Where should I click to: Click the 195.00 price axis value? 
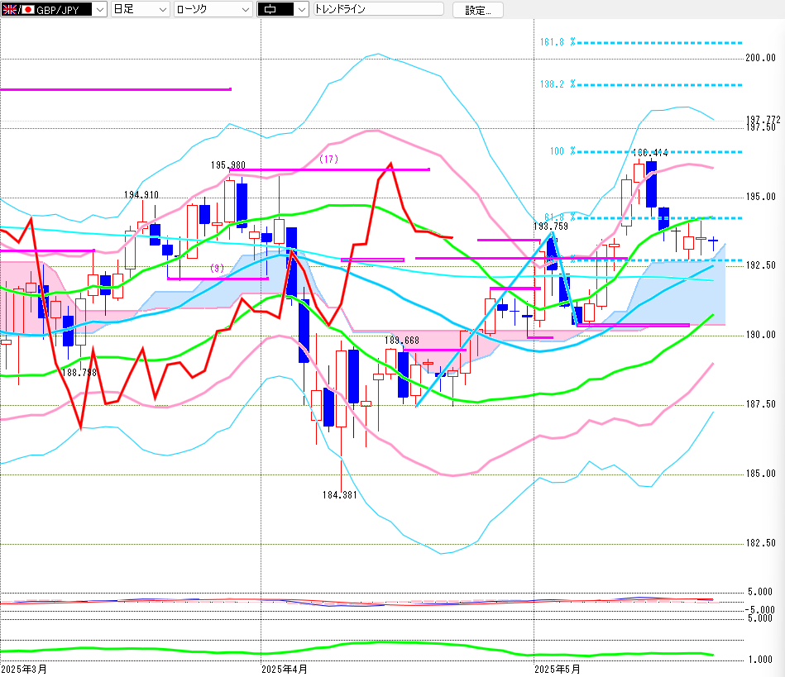coord(760,197)
